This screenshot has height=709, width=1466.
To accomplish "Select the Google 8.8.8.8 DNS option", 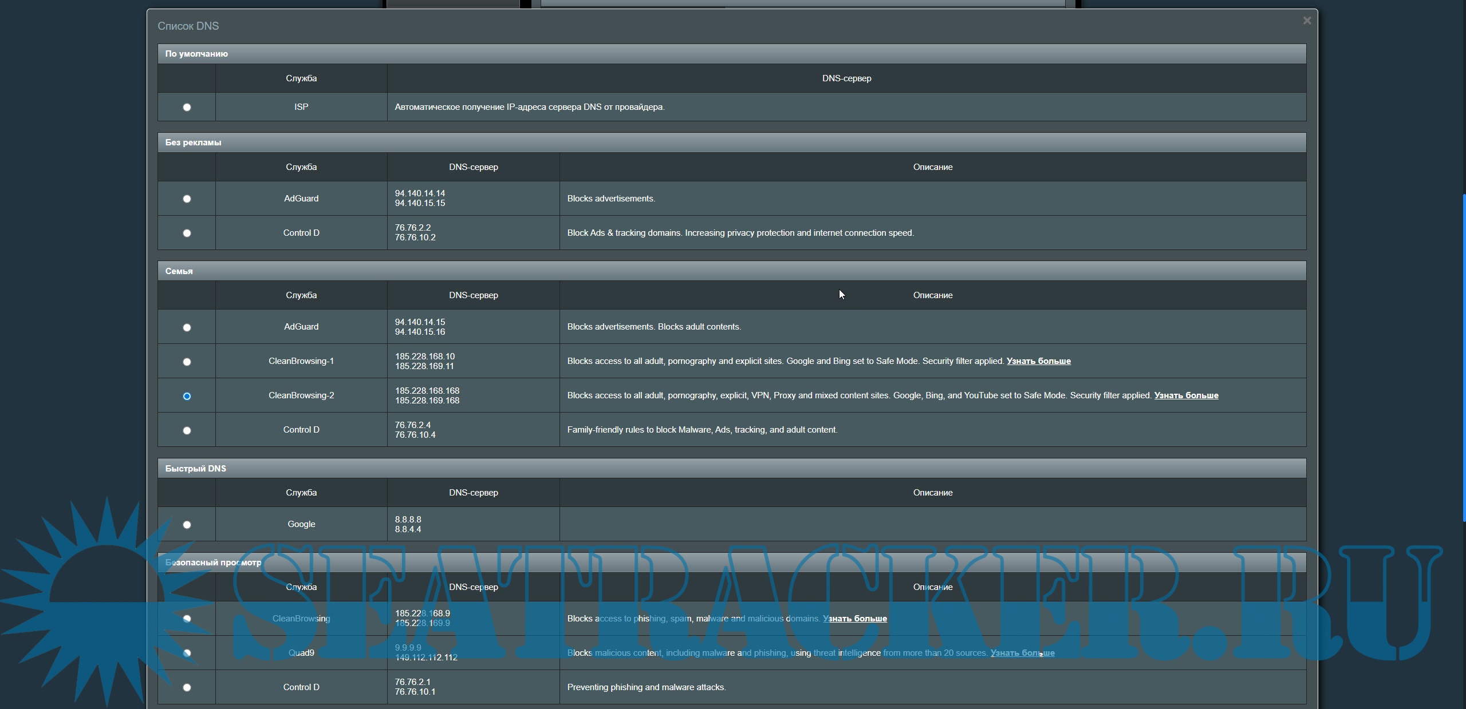I will click(x=187, y=525).
